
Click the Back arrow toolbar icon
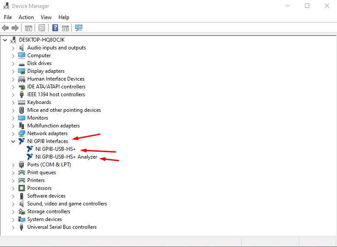(x=5, y=28)
